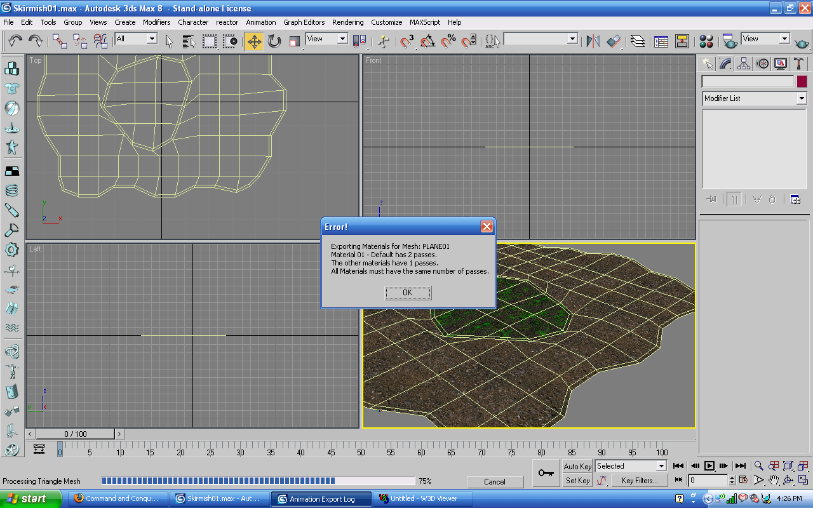Open the Curve Editor toolbar icon
The height and width of the screenshot is (508, 813).
click(661, 42)
